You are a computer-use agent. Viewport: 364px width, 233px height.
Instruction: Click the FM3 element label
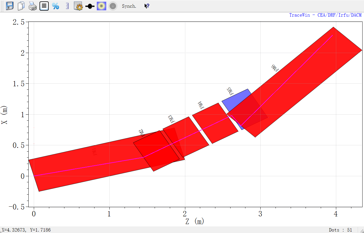[171, 119]
